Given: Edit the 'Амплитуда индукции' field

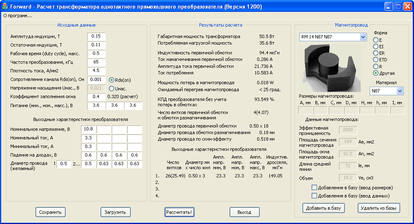Looking at the screenshot, I should (96, 37).
